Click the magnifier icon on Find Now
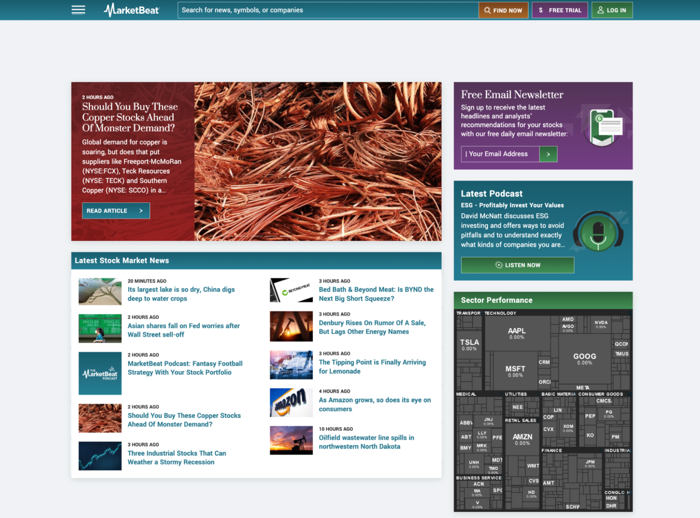The image size is (700, 518). click(488, 10)
